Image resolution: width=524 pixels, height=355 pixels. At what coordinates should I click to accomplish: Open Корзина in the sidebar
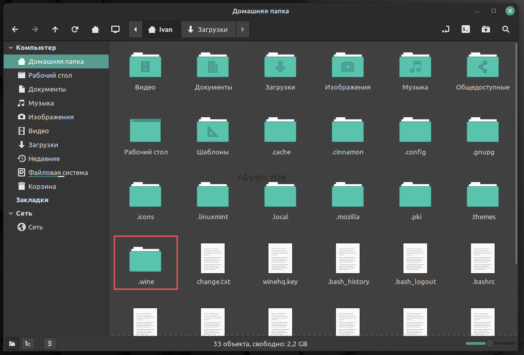pyautogui.click(x=42, y=186)
